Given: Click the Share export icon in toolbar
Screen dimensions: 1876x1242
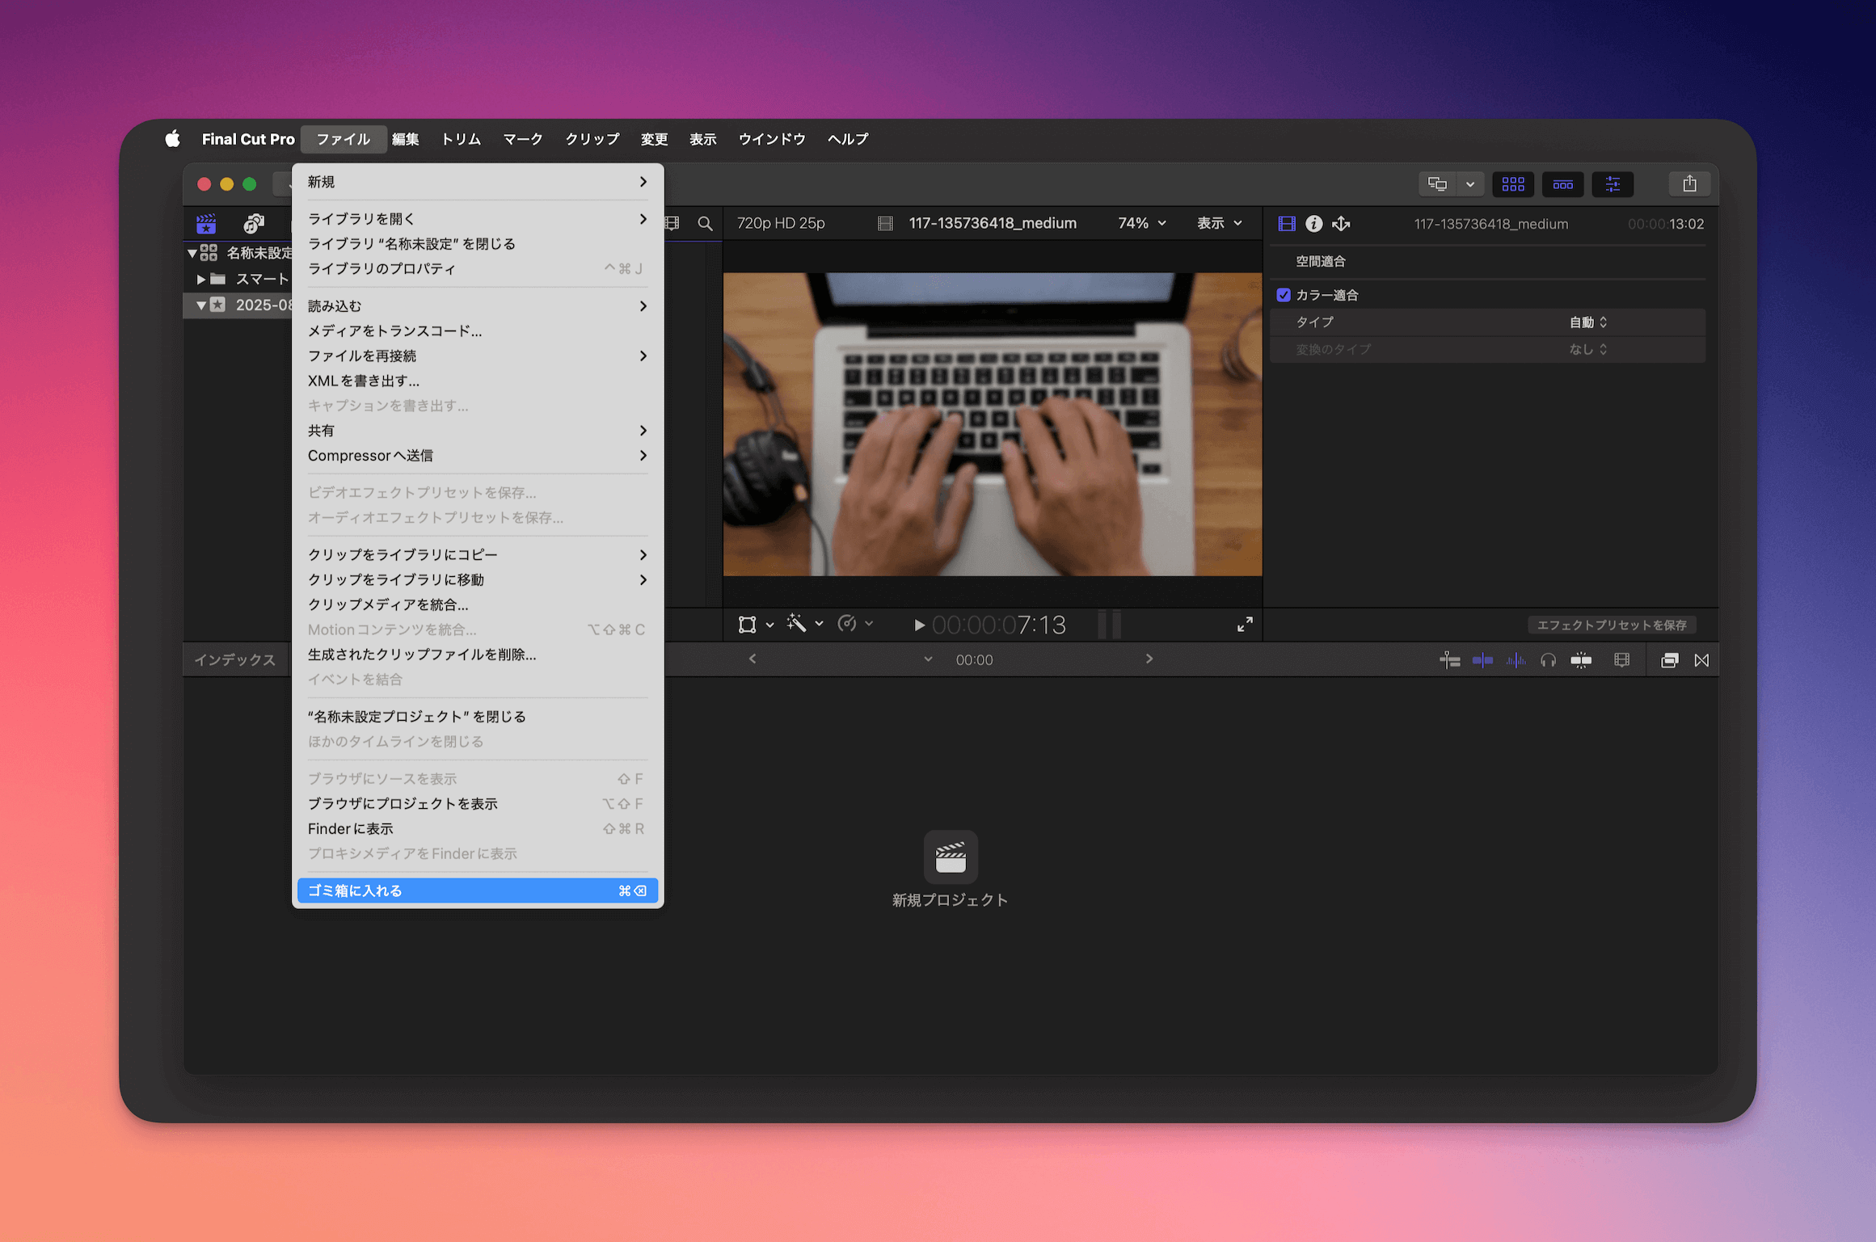Looking at the screenshot, I should [1689, 184].
